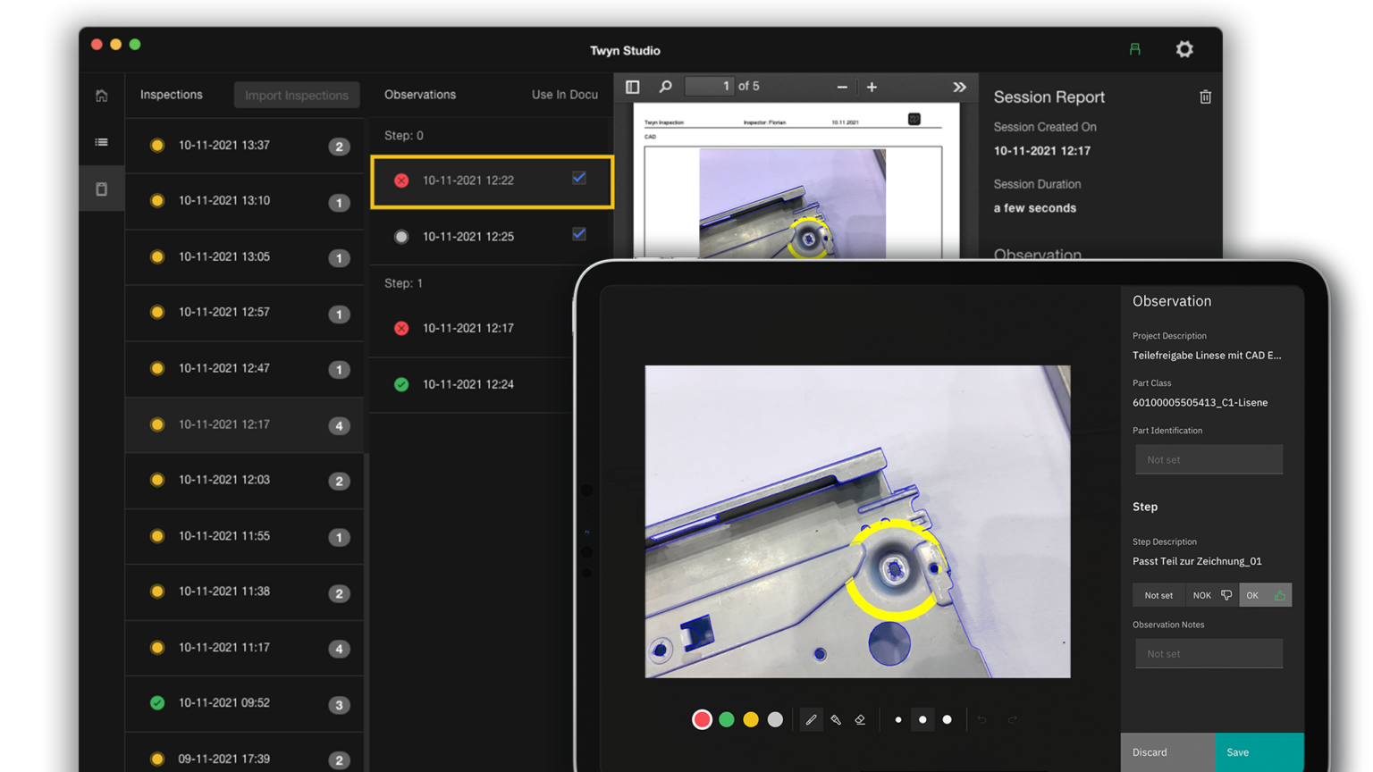Uncheck the 10-11-2021 12:25 observation
The height and width of the screenshot is (772, 1373).
(578, 234)
